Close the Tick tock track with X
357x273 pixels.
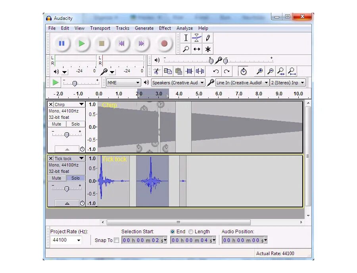click(x=50, y=159)
